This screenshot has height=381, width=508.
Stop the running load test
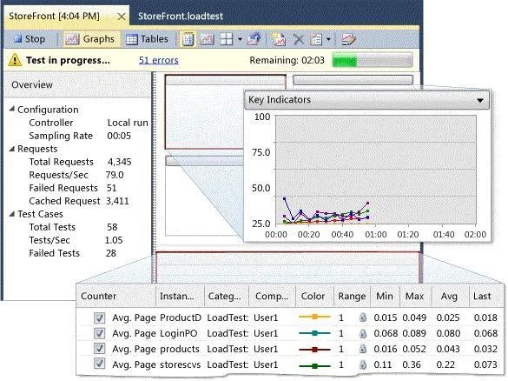pyautogui.click(x=30, y=39)
